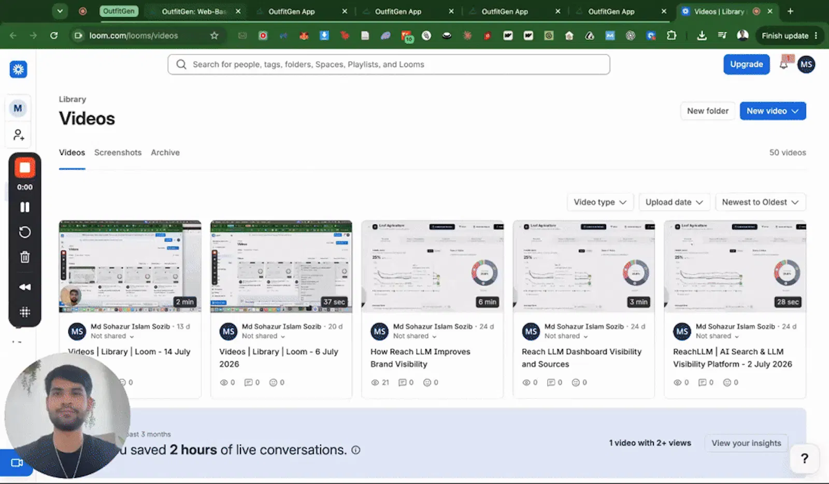Click the grip dots on recorder bar
The image size is (829, 484).
[x=25, y=312]
